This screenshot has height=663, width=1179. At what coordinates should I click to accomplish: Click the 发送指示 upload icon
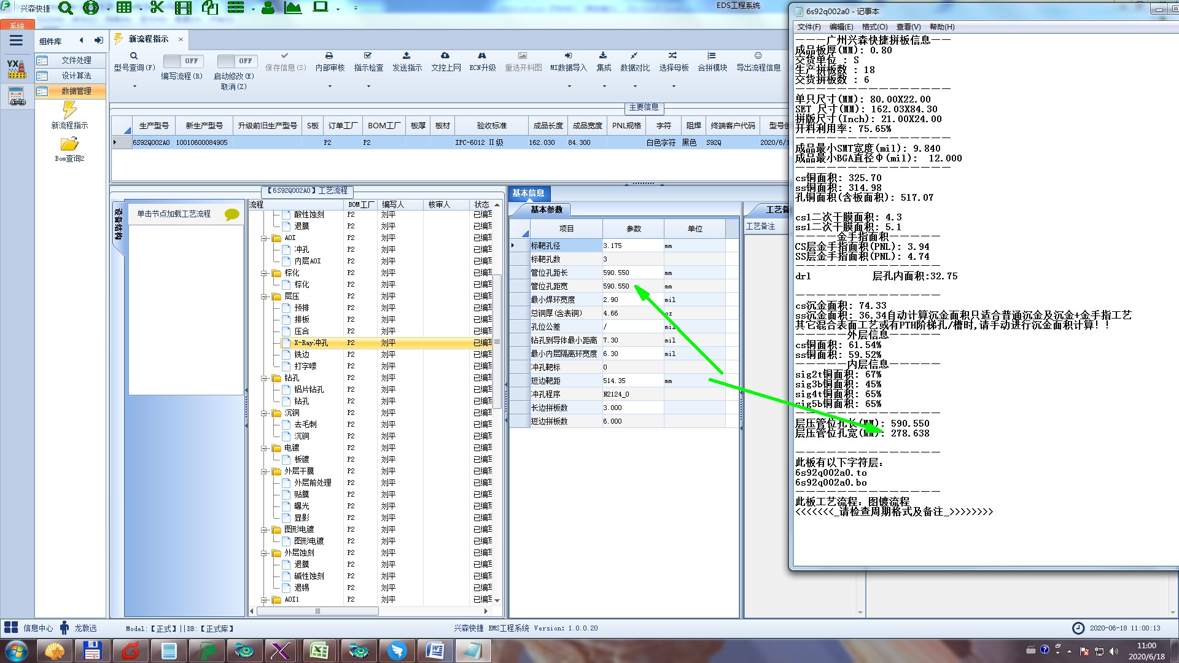tap(407, 56)
